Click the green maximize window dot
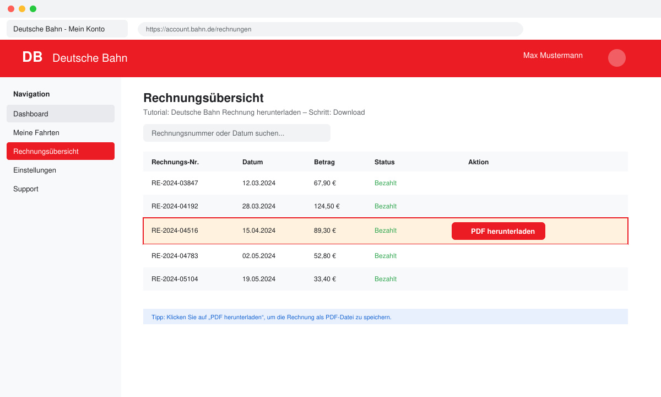Viewport: 661px width, 397px height. tap(33, 9)
